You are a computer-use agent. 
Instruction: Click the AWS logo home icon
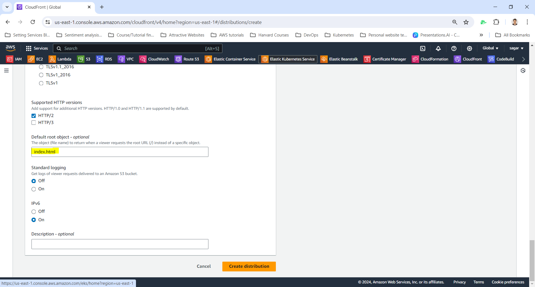pos(10,48)
